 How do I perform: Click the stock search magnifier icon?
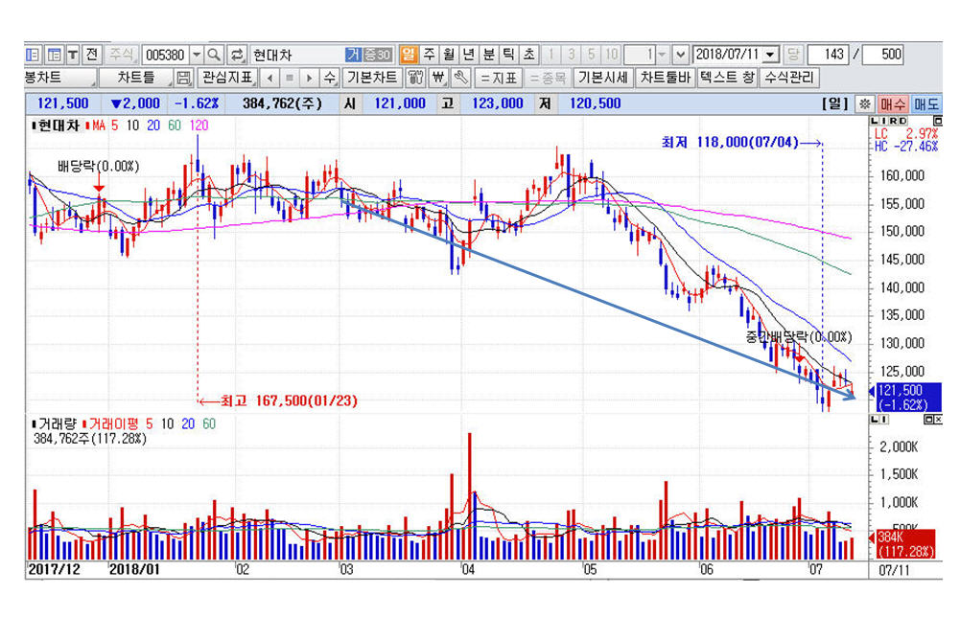tap(214, 55)
